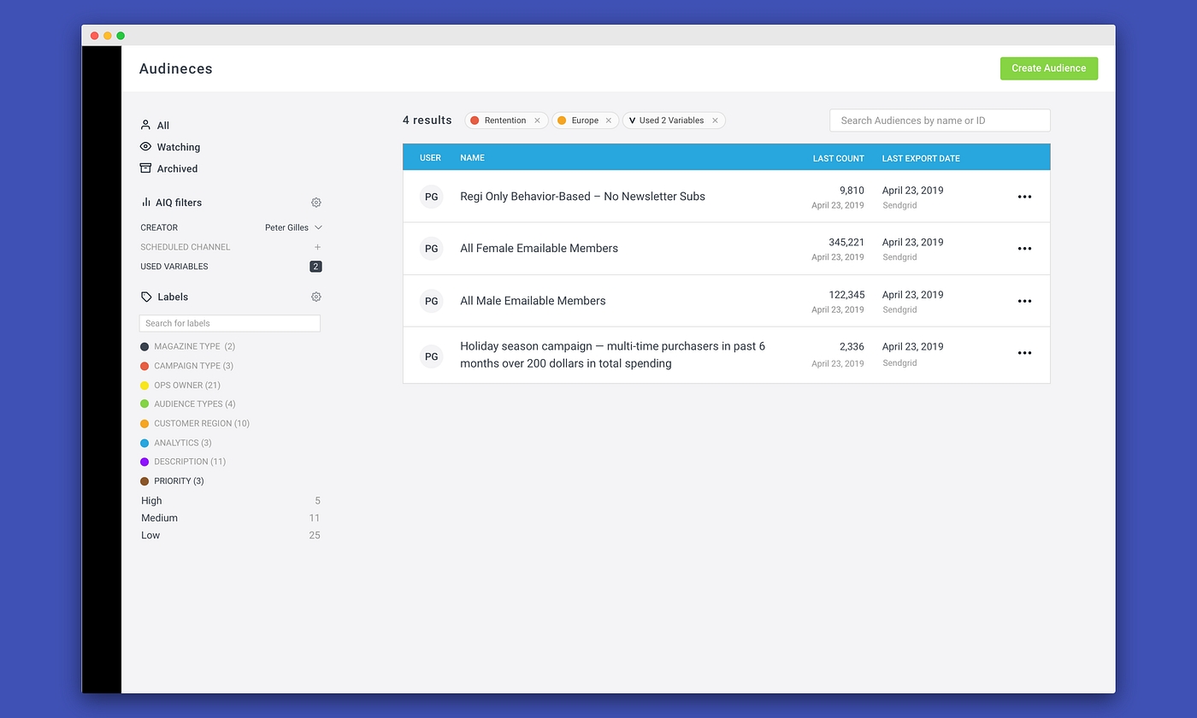
Task: Open the Archived audiences view
Action: click(177, 169)
